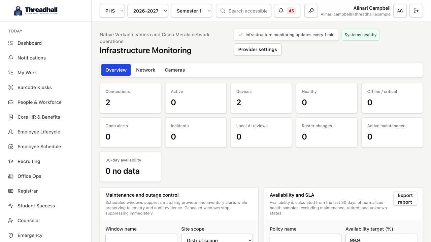Image resolution: width=431 pixels, height=242 pixels.
Task: Click the Provider settings button
Action: pos(258,49)
